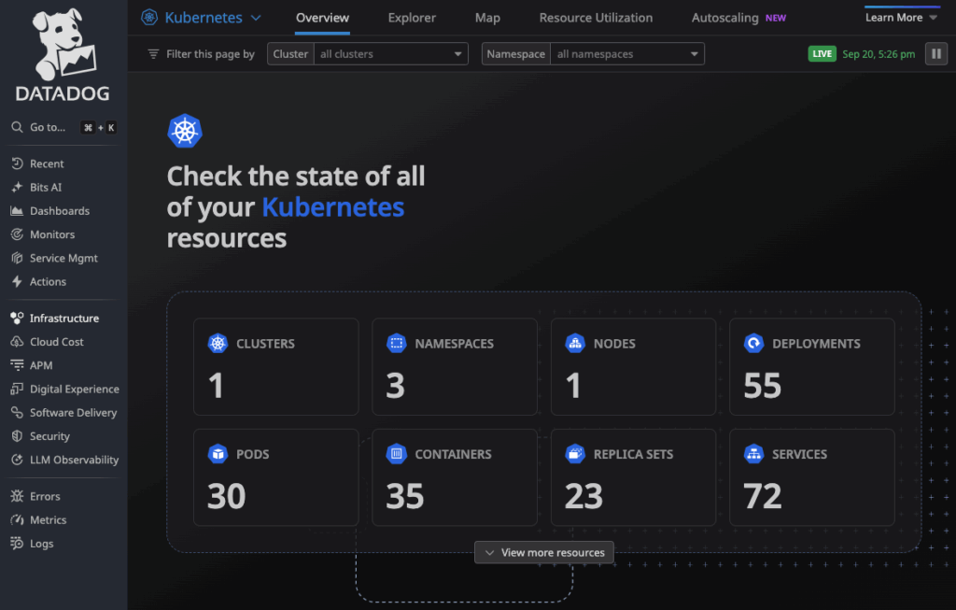
Task: Click the Deployments hexagon icon
Action: click(x=753, y=344)
